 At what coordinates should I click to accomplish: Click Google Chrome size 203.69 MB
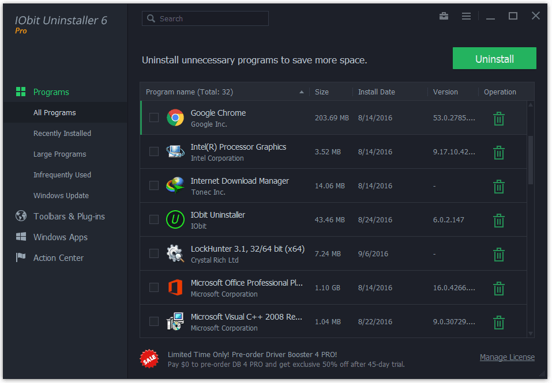click(332, 117)
